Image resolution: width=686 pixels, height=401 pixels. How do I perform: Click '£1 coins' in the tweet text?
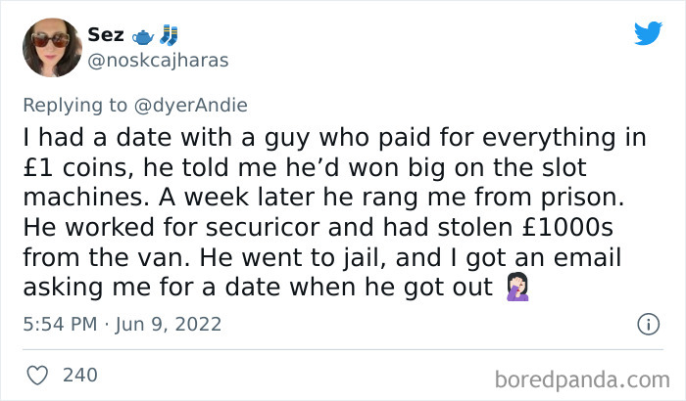(77, 168)
